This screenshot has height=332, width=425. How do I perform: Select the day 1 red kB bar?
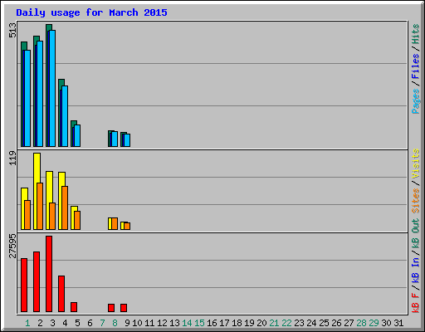pyautogui.click(x=24, y=286)
